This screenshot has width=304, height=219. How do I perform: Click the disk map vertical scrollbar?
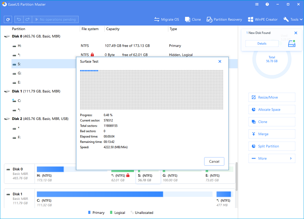(x=236, y=176)
